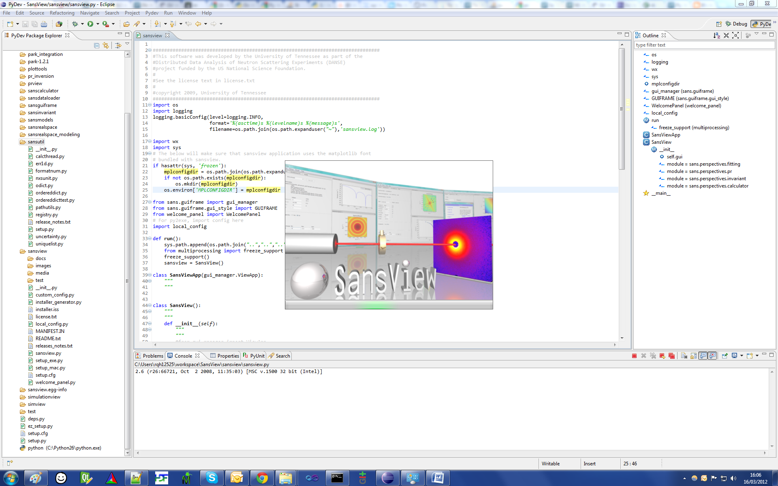Screen dimensions: 778x486
Task: Toggle show console on standard output change
Action: [x=703, y=356]
